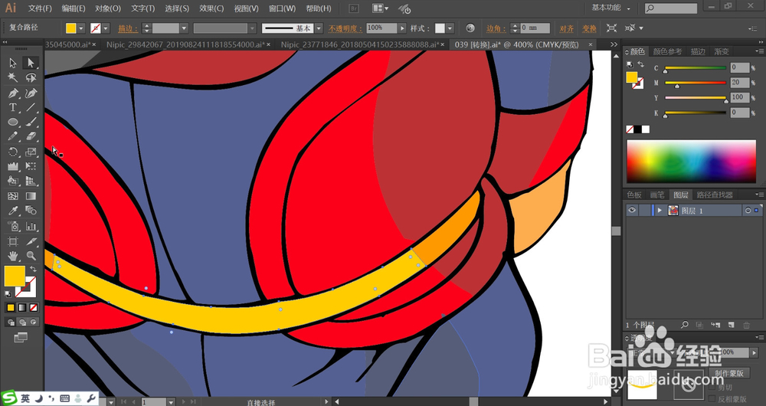The image size is (766, 406).
Task: Select the Blend tool
Action: [31, 211]
